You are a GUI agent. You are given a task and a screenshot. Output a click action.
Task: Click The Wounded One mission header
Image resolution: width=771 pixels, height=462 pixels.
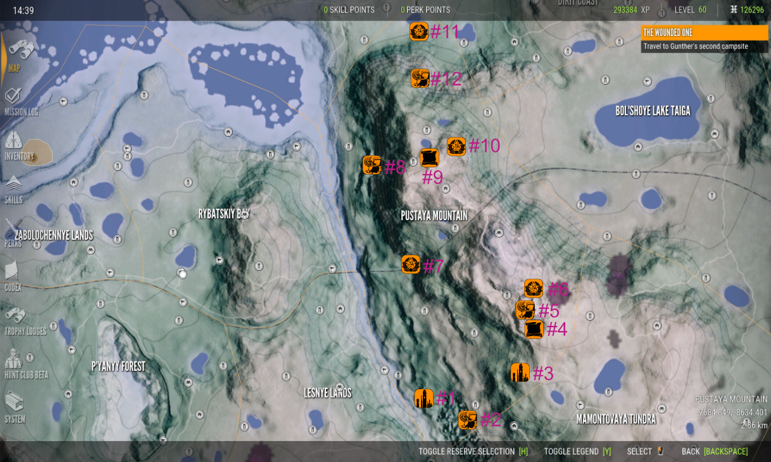(x=705, y=32)
